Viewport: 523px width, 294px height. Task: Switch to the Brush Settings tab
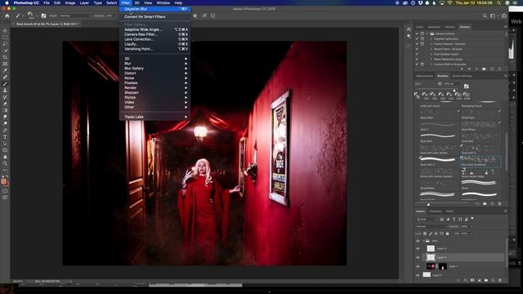[x=463, y=76]
